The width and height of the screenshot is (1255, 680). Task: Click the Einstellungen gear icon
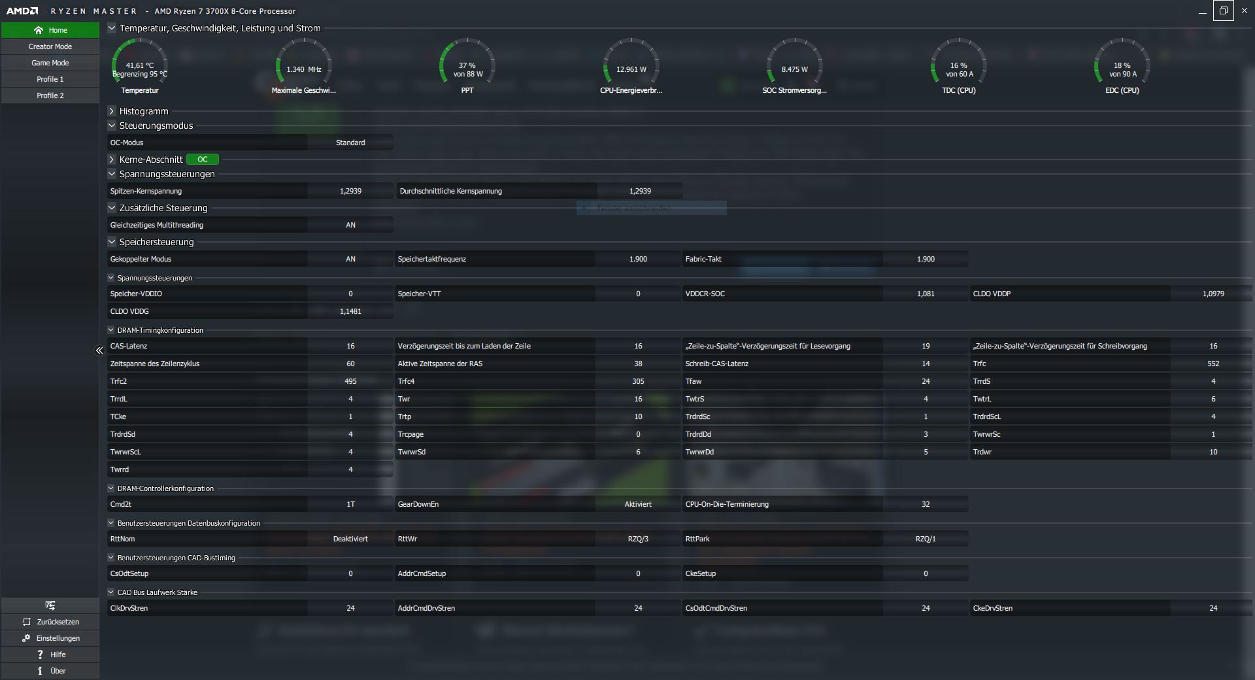tap(26, 638)
